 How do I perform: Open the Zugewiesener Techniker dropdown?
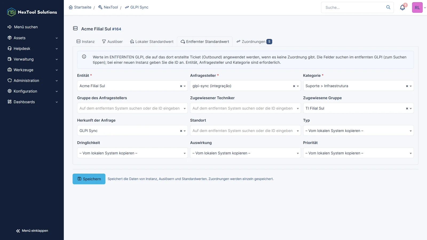tap(245, 108)
